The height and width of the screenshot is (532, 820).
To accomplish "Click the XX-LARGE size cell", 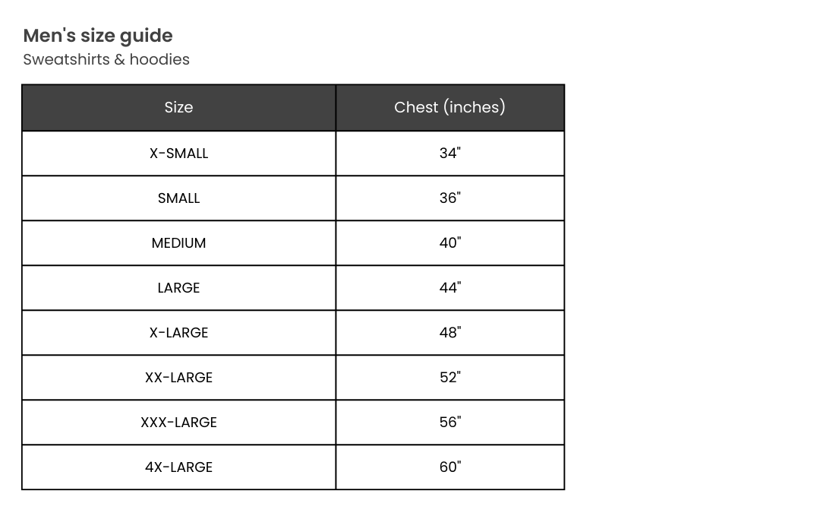I will click(x=178, y=378).
